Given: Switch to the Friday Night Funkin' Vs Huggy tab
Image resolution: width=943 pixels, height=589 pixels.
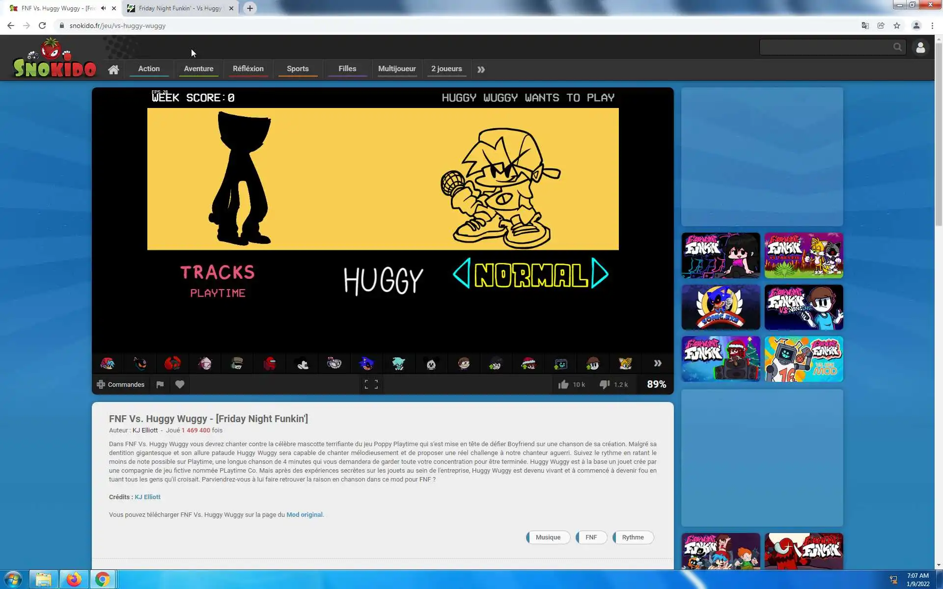Looking at the screenshot, I should tap(180, 8).
